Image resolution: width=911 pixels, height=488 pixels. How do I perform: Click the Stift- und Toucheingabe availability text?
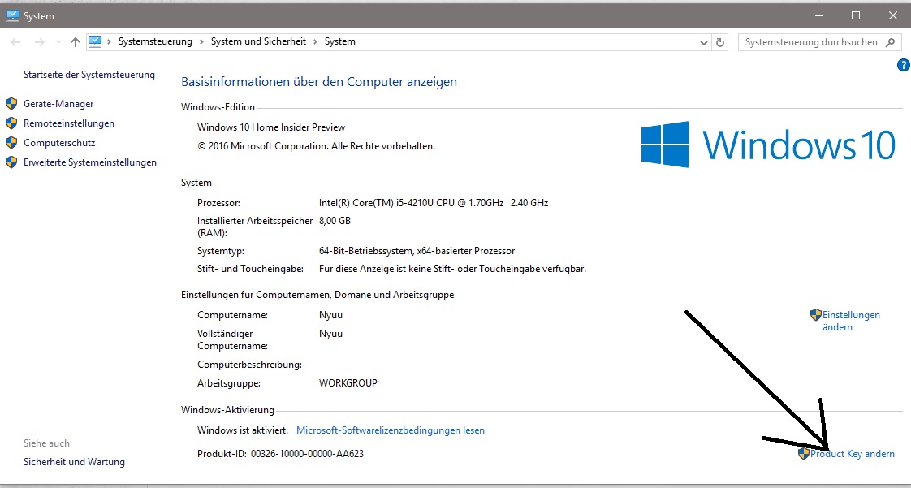(x=452, y=270)
